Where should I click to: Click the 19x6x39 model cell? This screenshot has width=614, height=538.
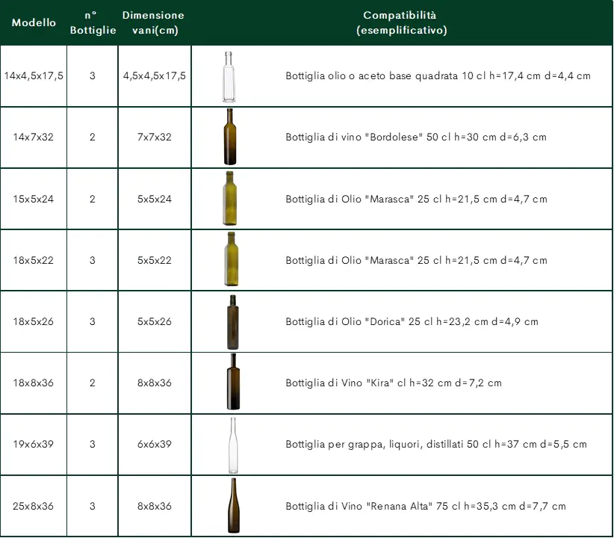click(x=34, y=445)
